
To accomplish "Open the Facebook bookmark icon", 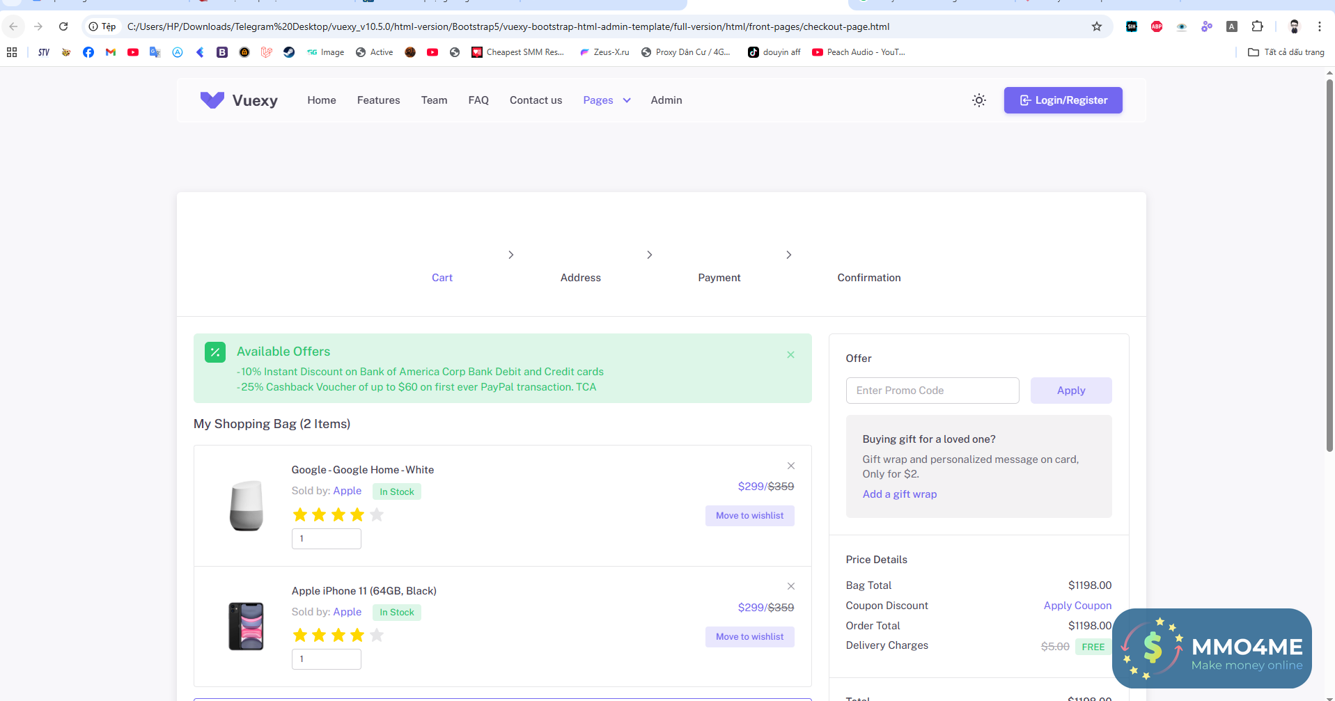I will click(x=88, y=52).
